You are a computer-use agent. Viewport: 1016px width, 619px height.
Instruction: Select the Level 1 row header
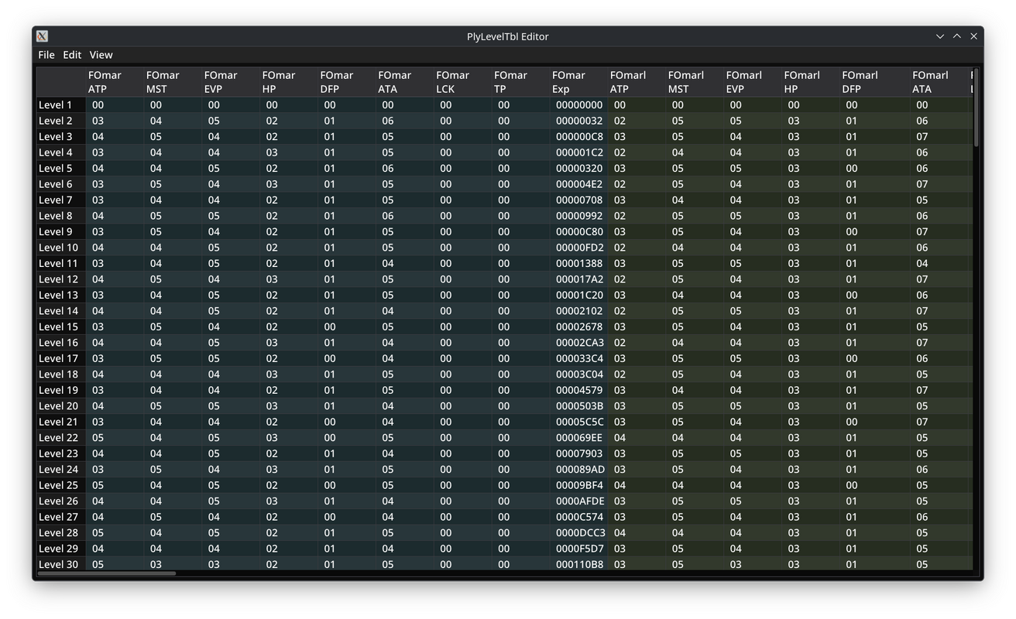[60, 105]
